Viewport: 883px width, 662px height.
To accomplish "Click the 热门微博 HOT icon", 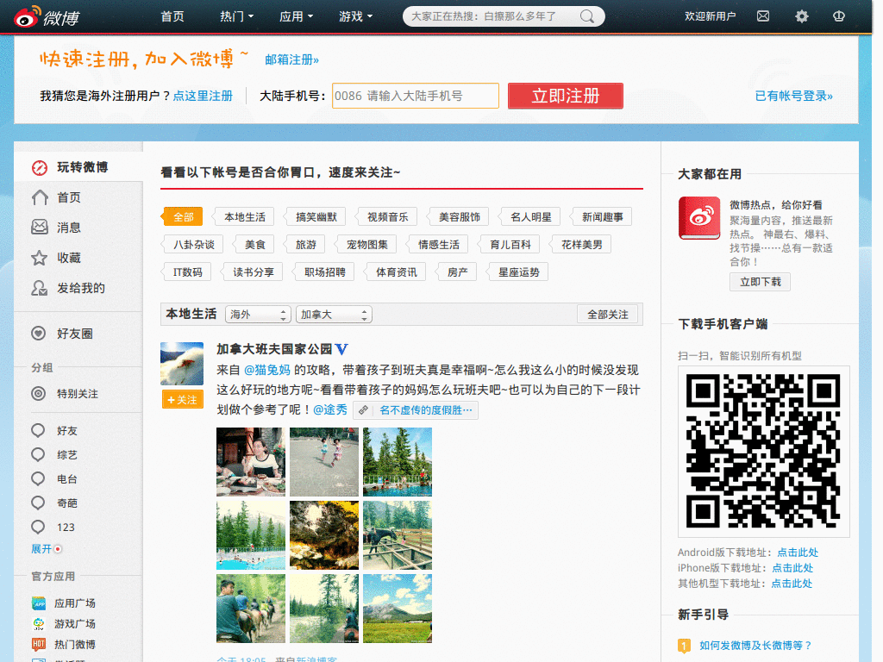I will (39, 644).
